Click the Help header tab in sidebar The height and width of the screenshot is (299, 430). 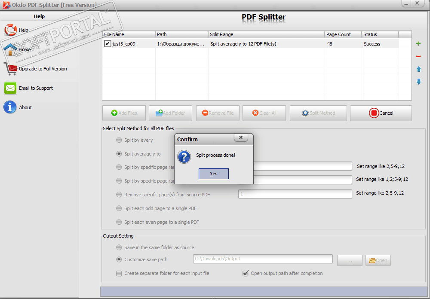39,16
